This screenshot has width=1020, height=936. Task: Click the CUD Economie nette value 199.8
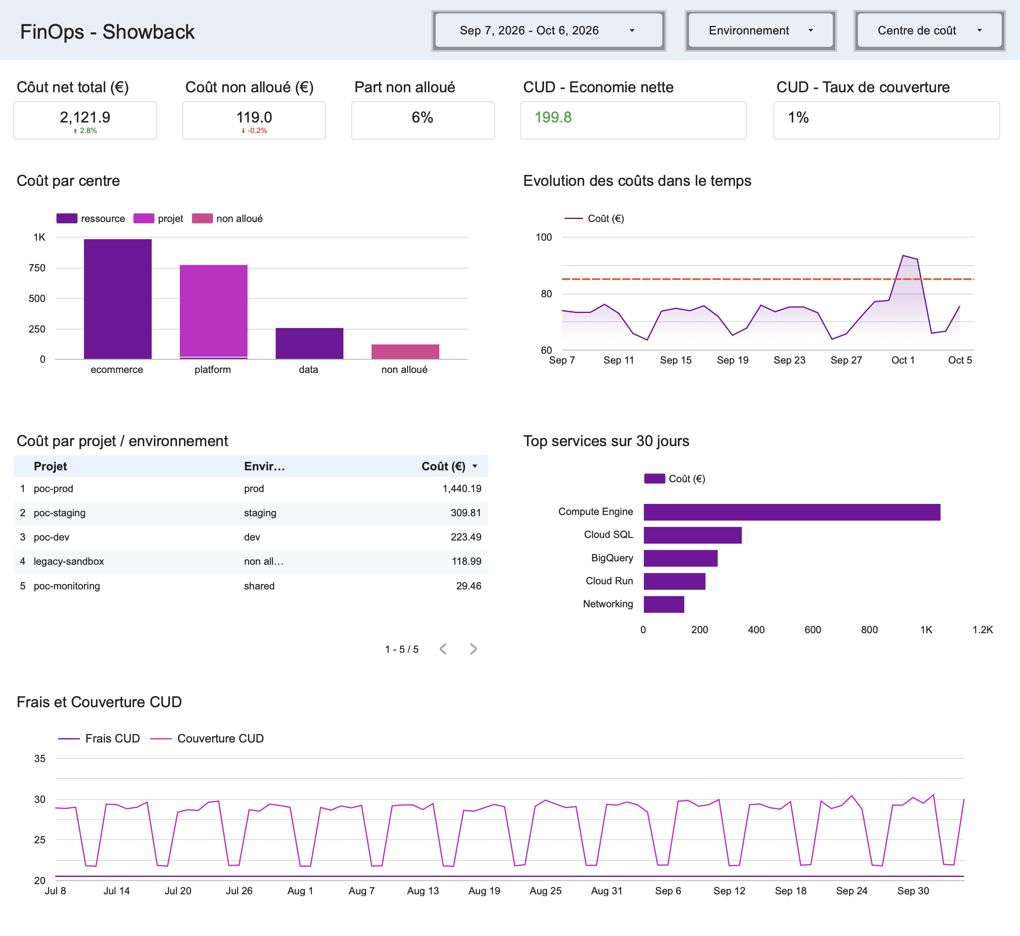click(x=553, y=117)
